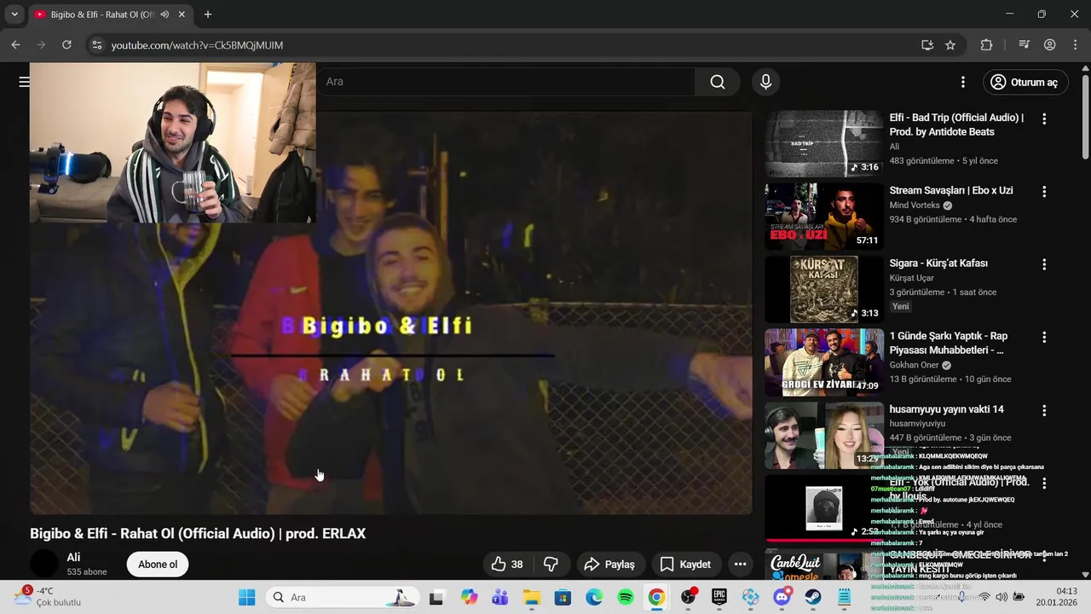
Task: Open Stream Savaşları Ebo x Uzi thumbnail
Action: pos(823,216)
